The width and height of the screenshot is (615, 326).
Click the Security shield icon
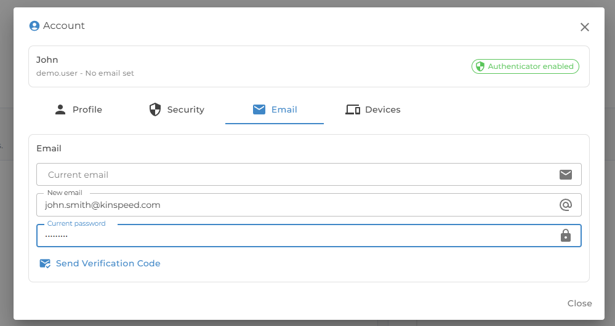[155, 109]
